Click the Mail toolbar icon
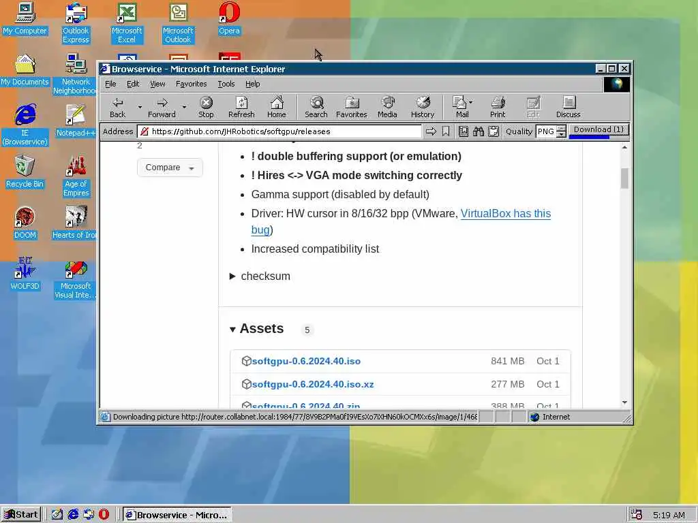 tap(460, 107)
